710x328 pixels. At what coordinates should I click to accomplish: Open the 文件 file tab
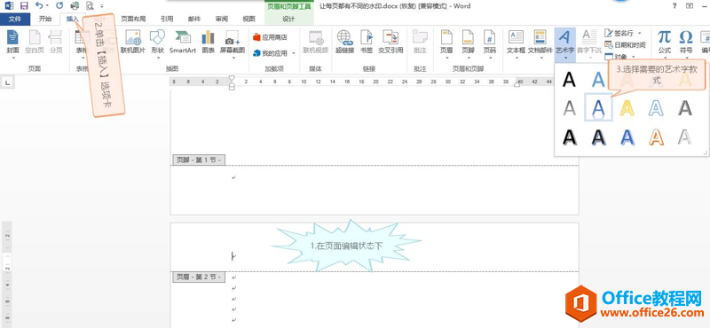point(15,19)
